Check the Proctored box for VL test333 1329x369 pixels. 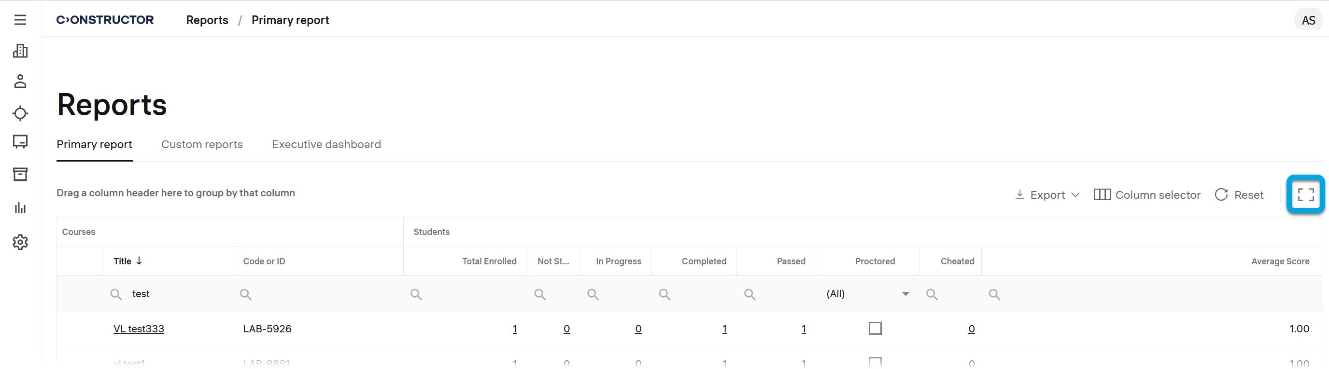[875, 328]
